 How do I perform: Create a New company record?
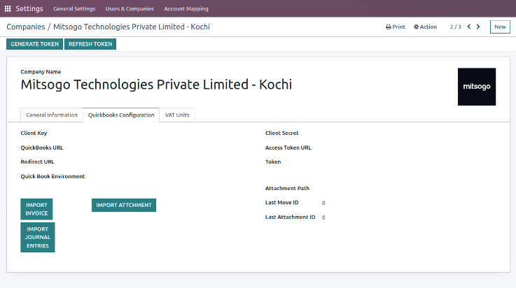click(500, 27)
